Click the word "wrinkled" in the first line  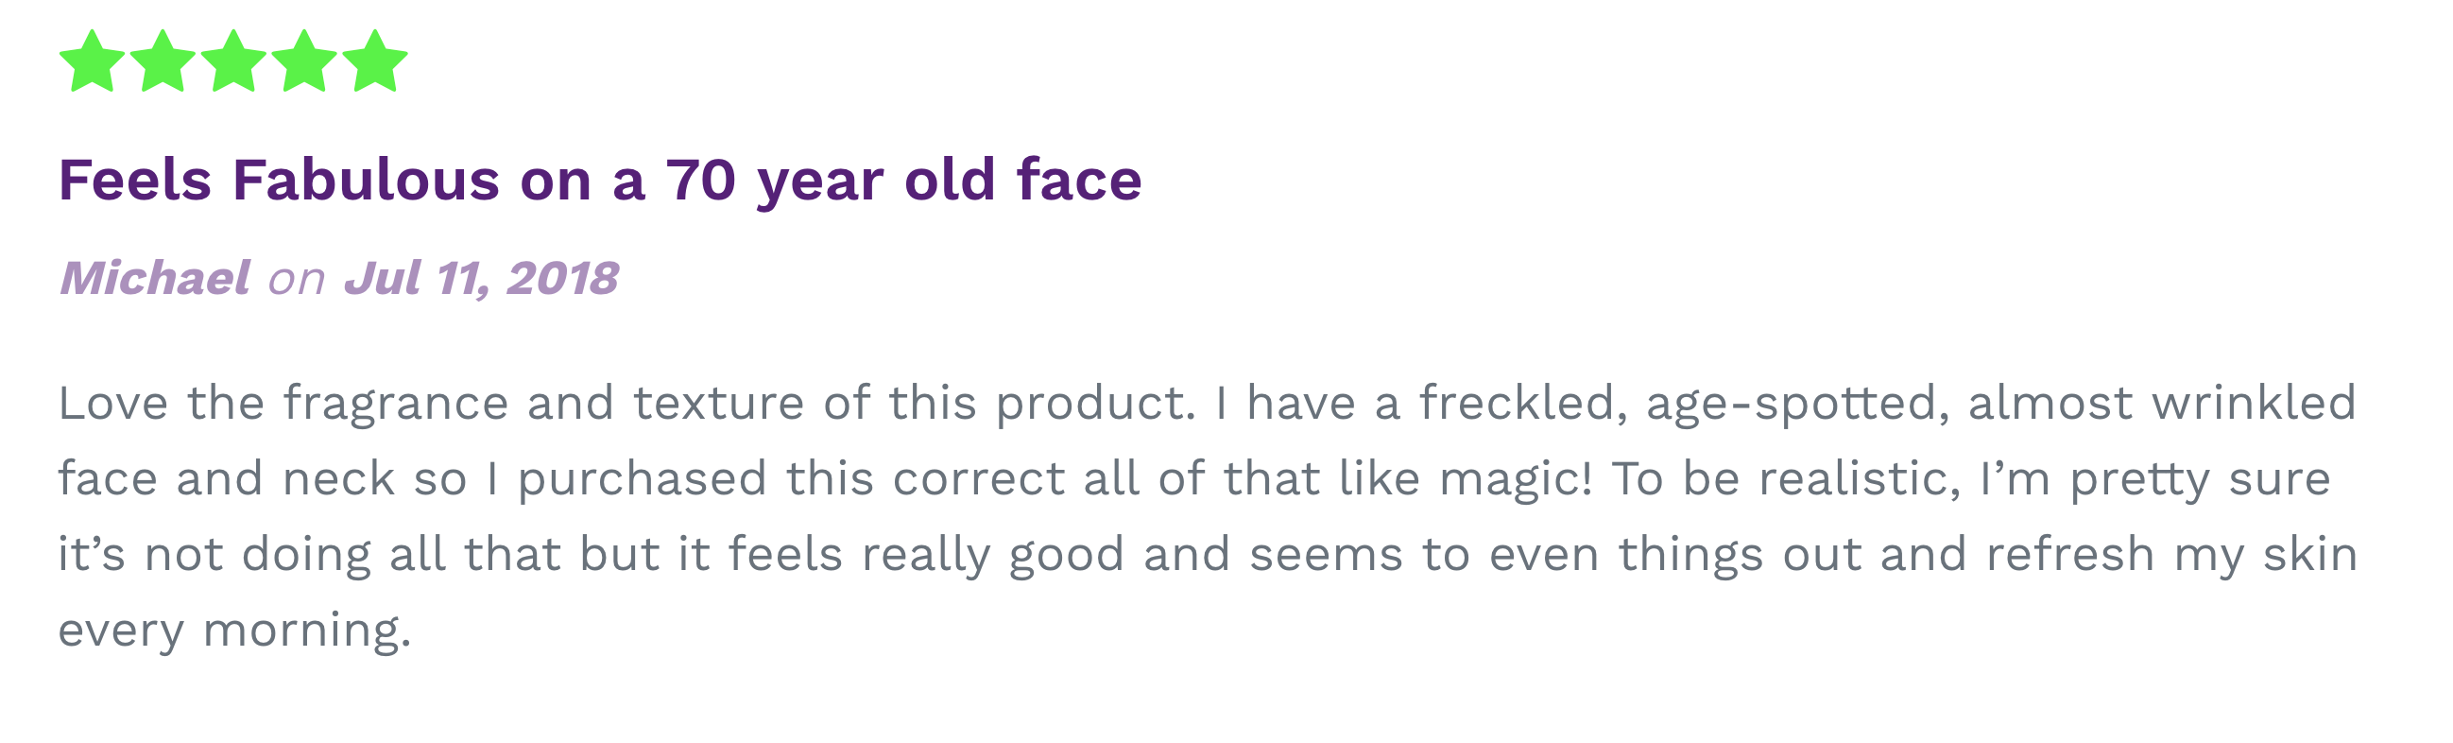click(2254, 404)
